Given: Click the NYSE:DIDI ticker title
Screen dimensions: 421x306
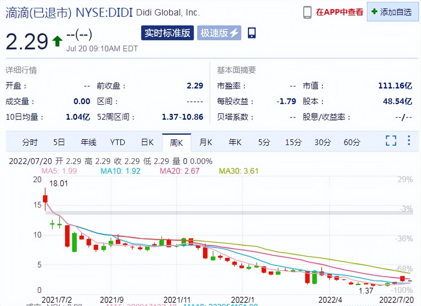Looking at the screenshot, I should [104, 12].
